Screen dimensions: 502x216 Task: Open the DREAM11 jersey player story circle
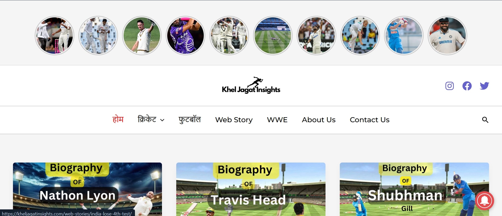[447, 36]
